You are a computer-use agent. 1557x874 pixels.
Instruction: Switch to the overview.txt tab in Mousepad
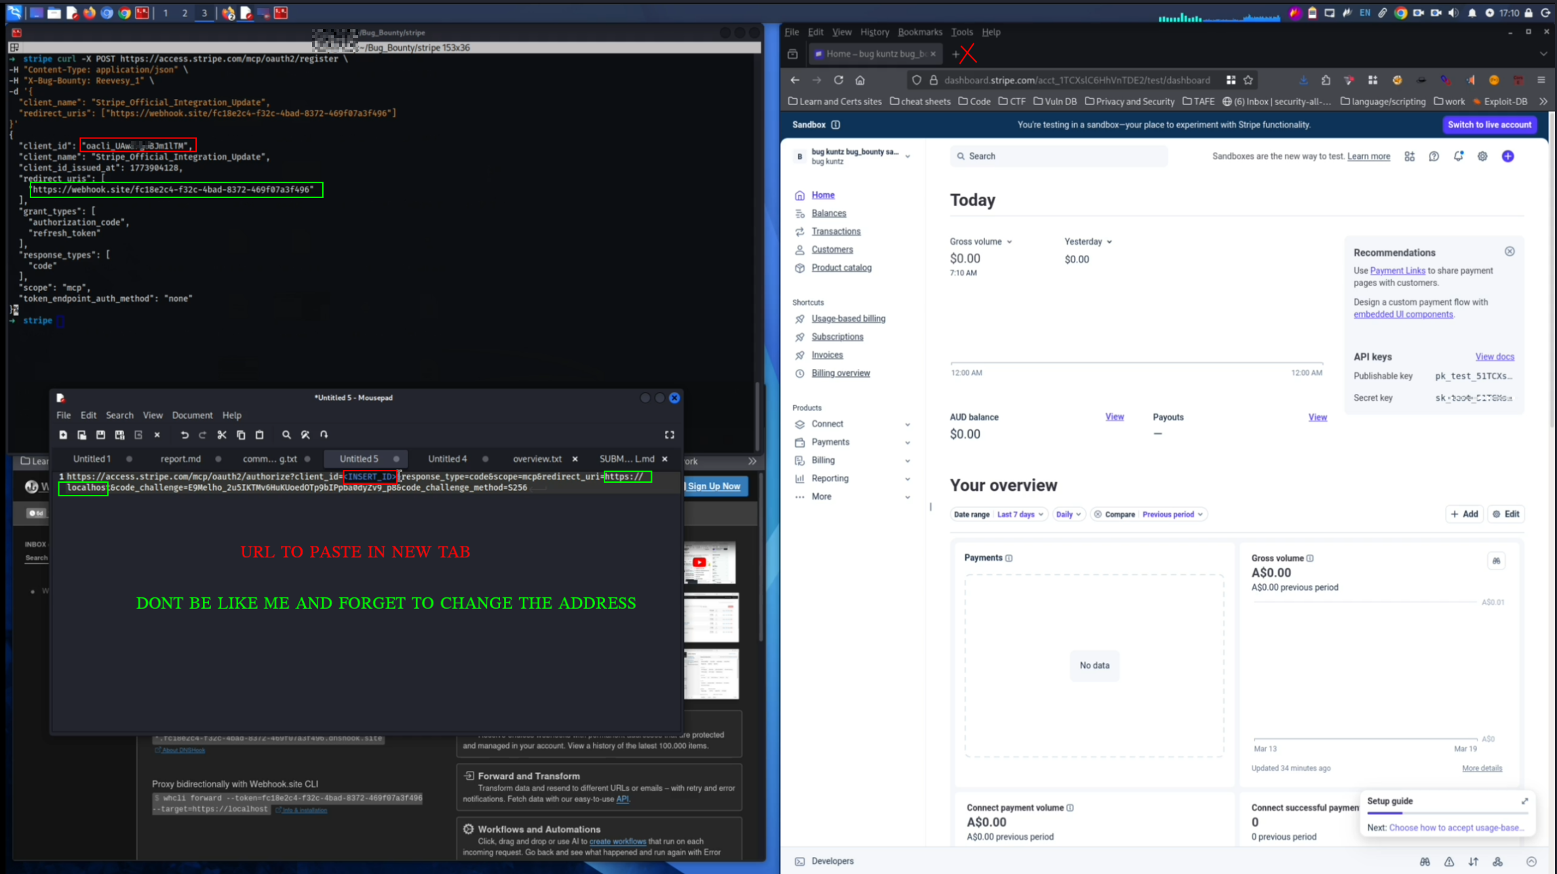click(x=537, y=459)
